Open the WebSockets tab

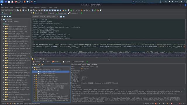click(78, 62)
